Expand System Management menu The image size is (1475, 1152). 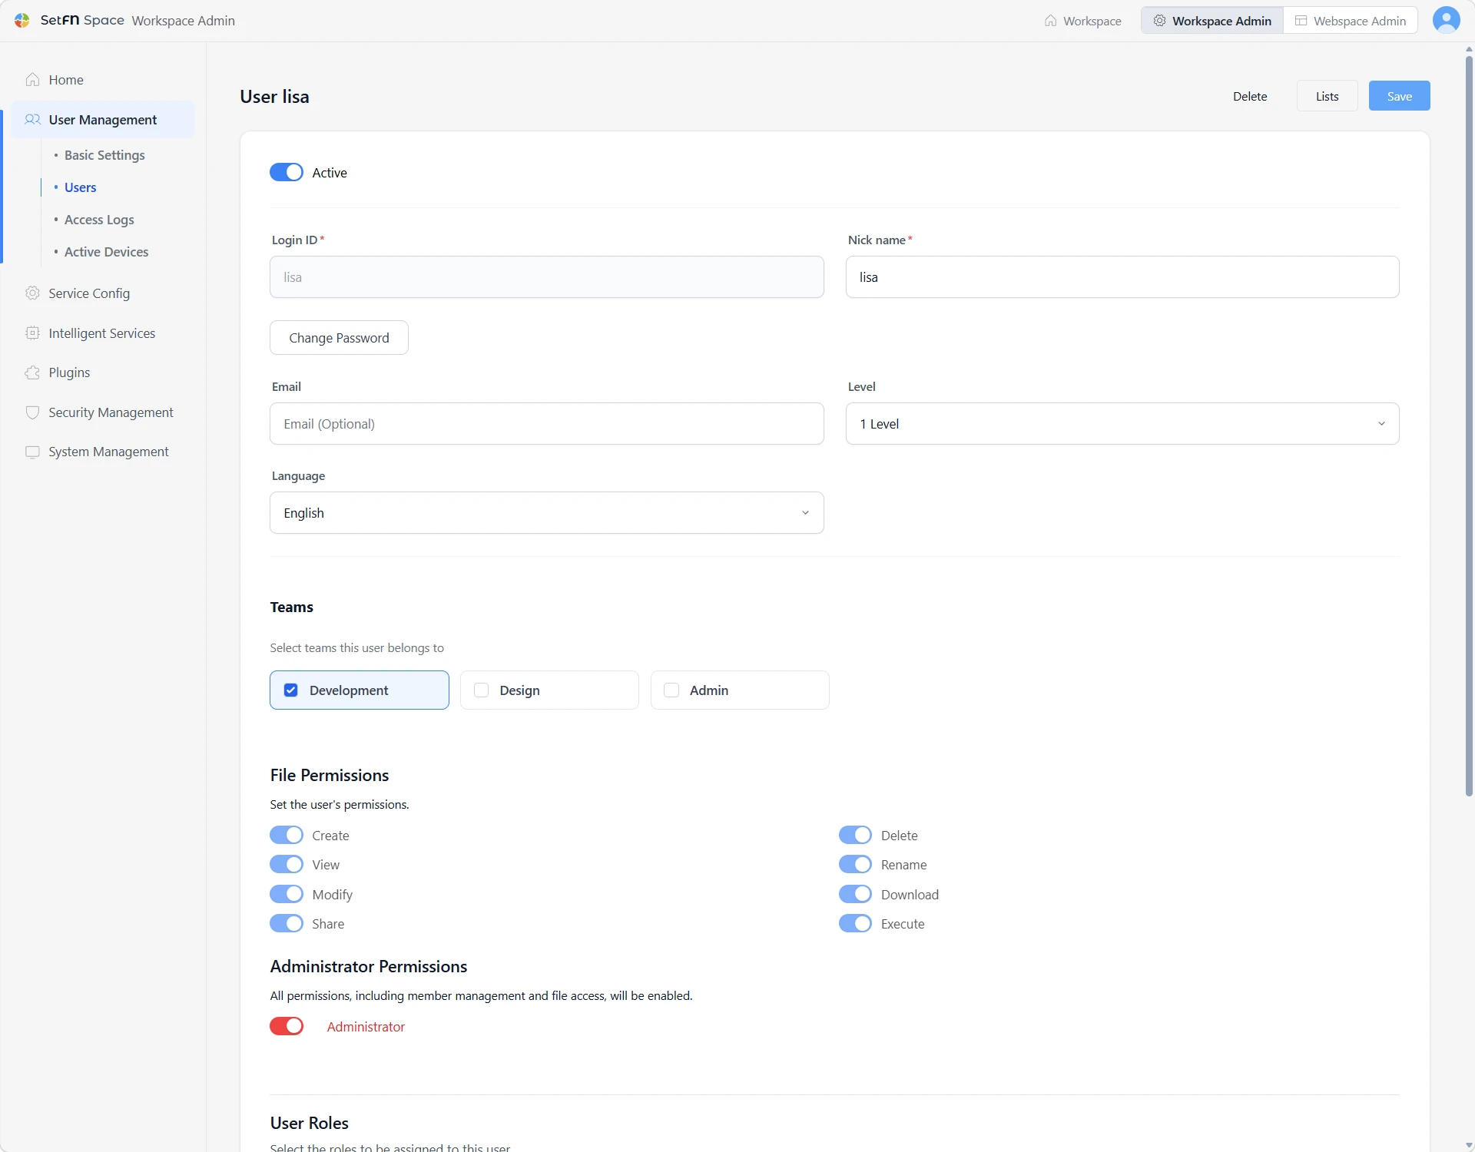103,452
